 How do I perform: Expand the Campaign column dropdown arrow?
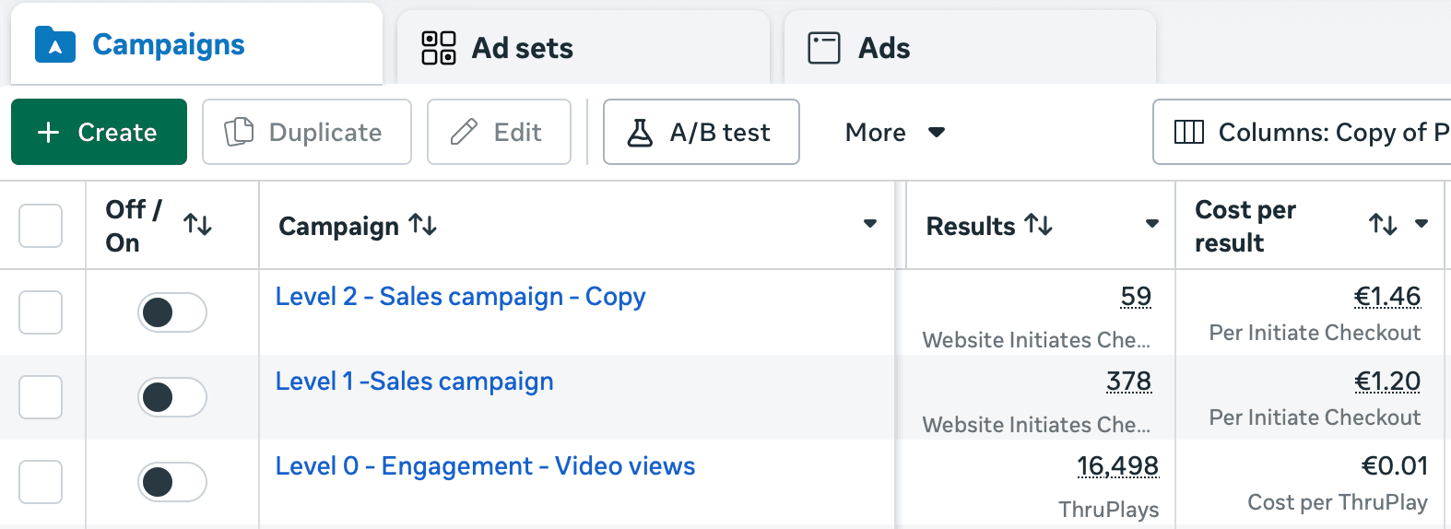(869, 224)
